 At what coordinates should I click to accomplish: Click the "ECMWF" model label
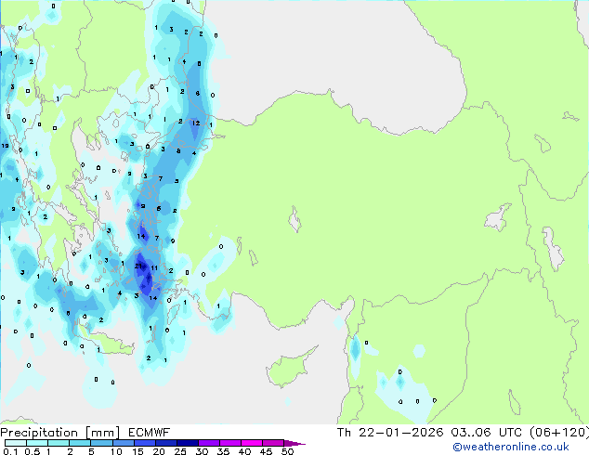pos(149,433)
